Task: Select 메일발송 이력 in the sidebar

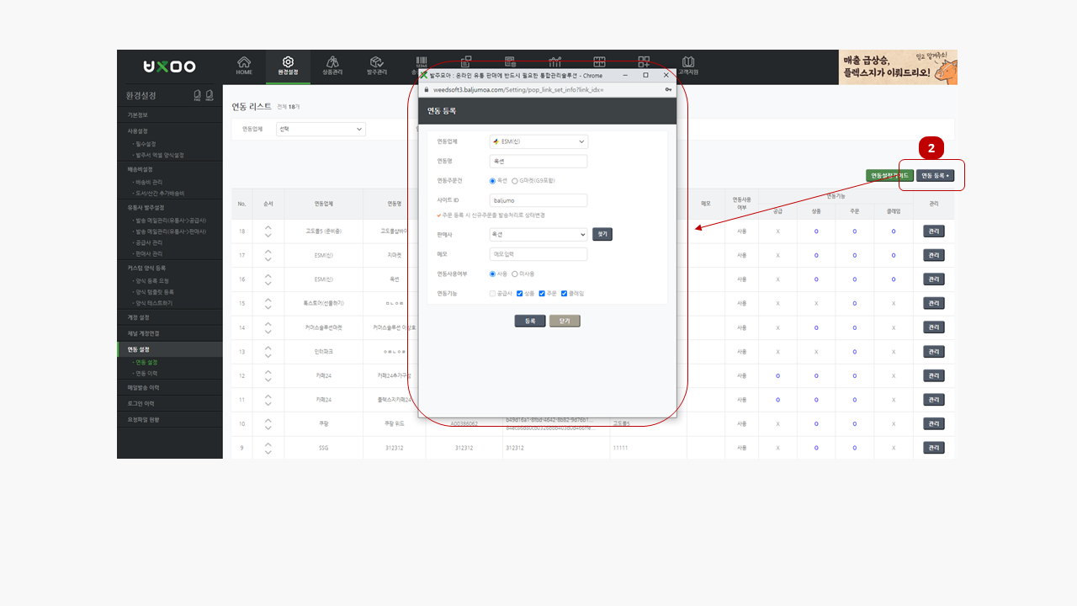Action: pyautogui.click(x=143, y=388)
